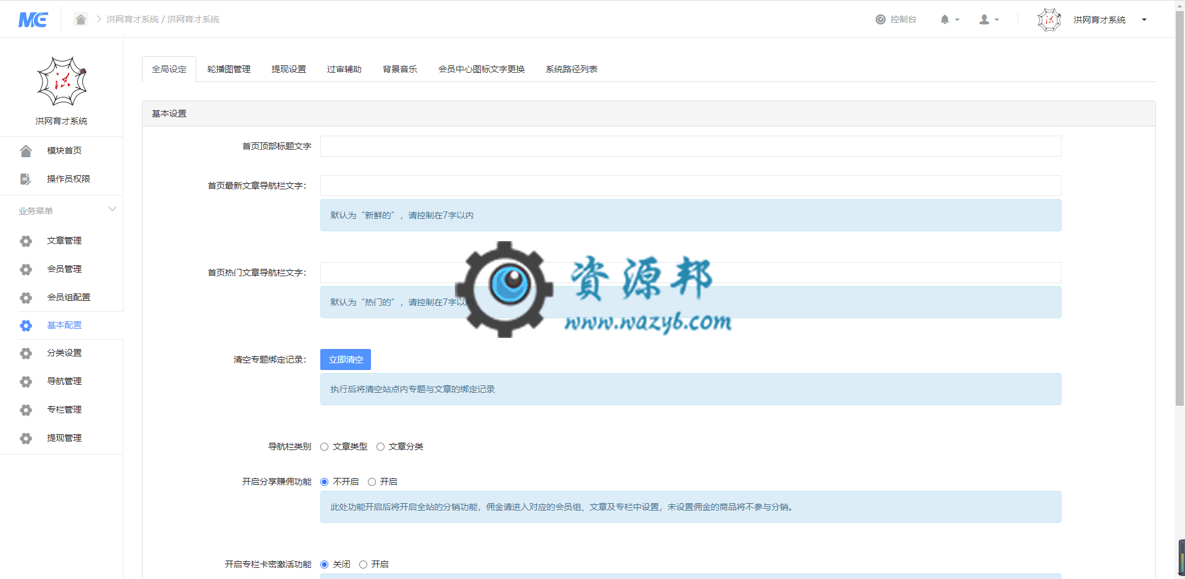Open the 系统路径列表 tab
1185x579 pixels.
coord(572,69)
